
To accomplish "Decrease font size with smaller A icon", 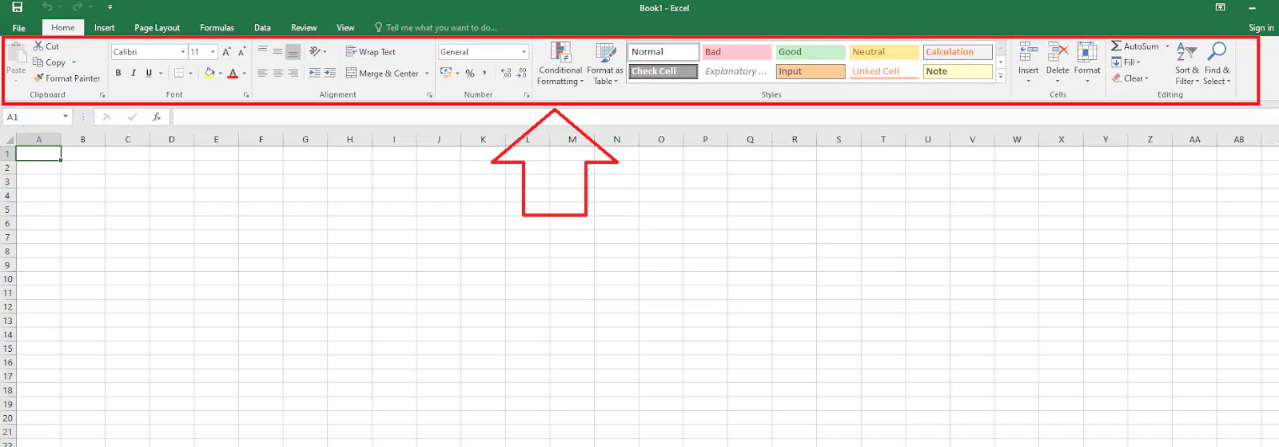I will (241, 52).
